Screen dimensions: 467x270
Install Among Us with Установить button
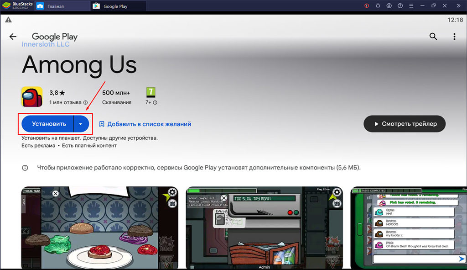(x=47, y=124)
